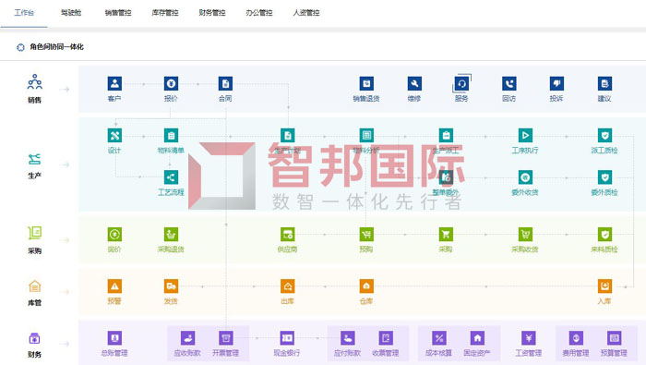Open the 客户 (customer) module icon
Viewport: 646px width, 365px height.
click(114, 84)
